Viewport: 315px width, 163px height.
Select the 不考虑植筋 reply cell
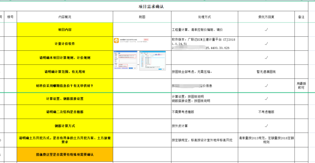tap(266, 112)
